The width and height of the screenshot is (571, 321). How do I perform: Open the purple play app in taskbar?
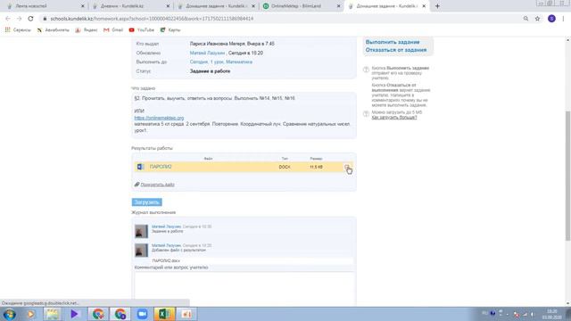[75, 314]
